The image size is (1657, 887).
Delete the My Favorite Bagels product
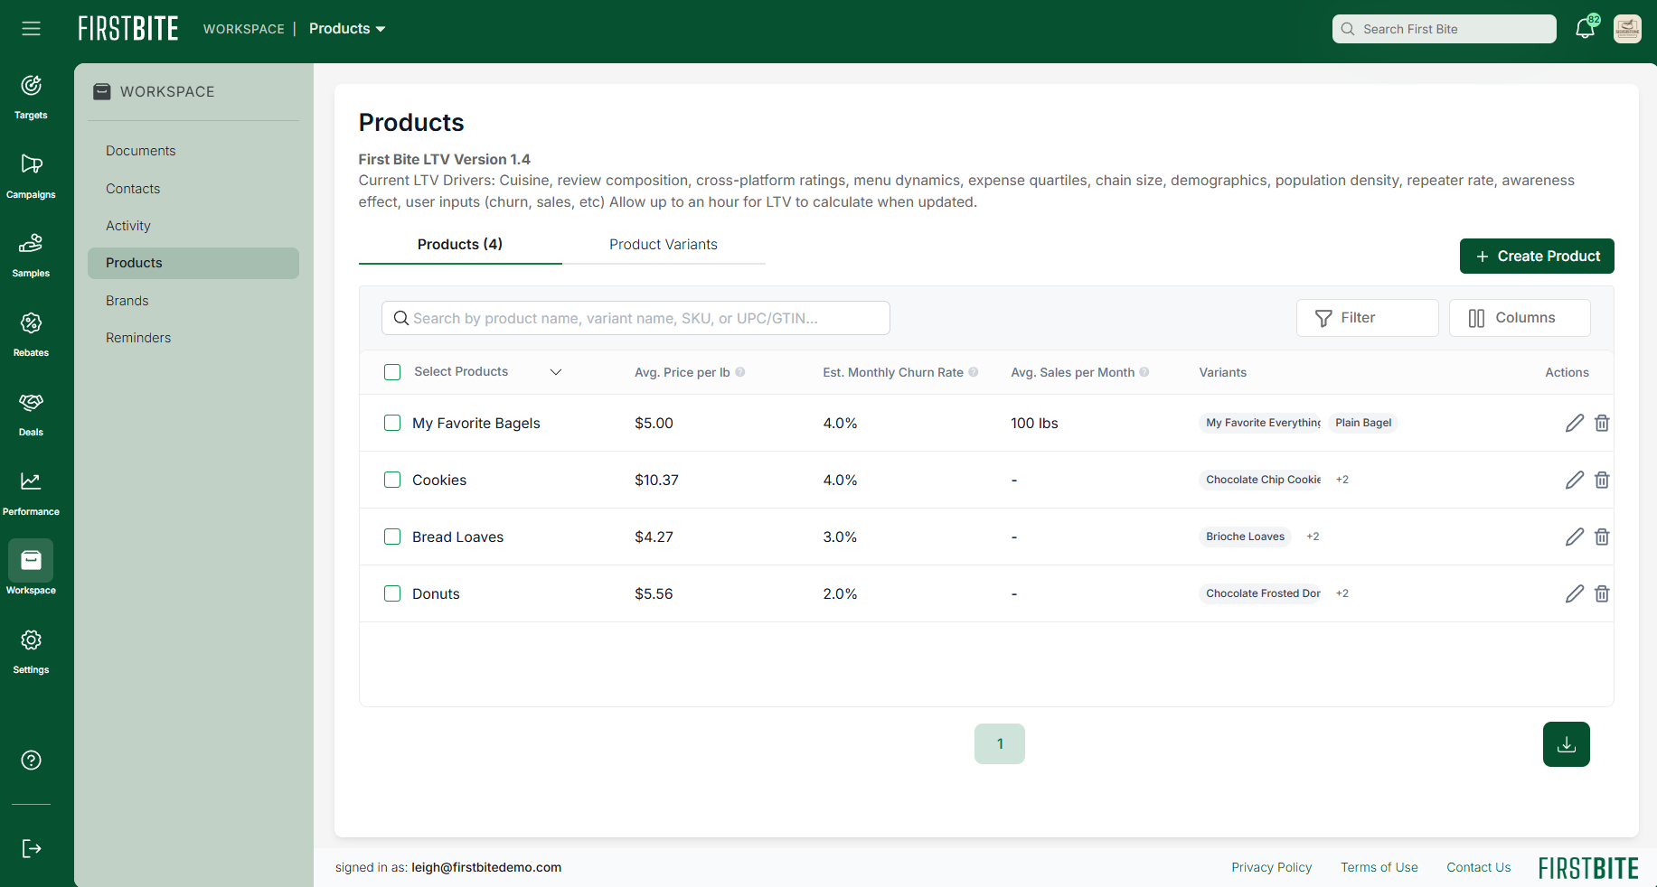pos(1602,423)
